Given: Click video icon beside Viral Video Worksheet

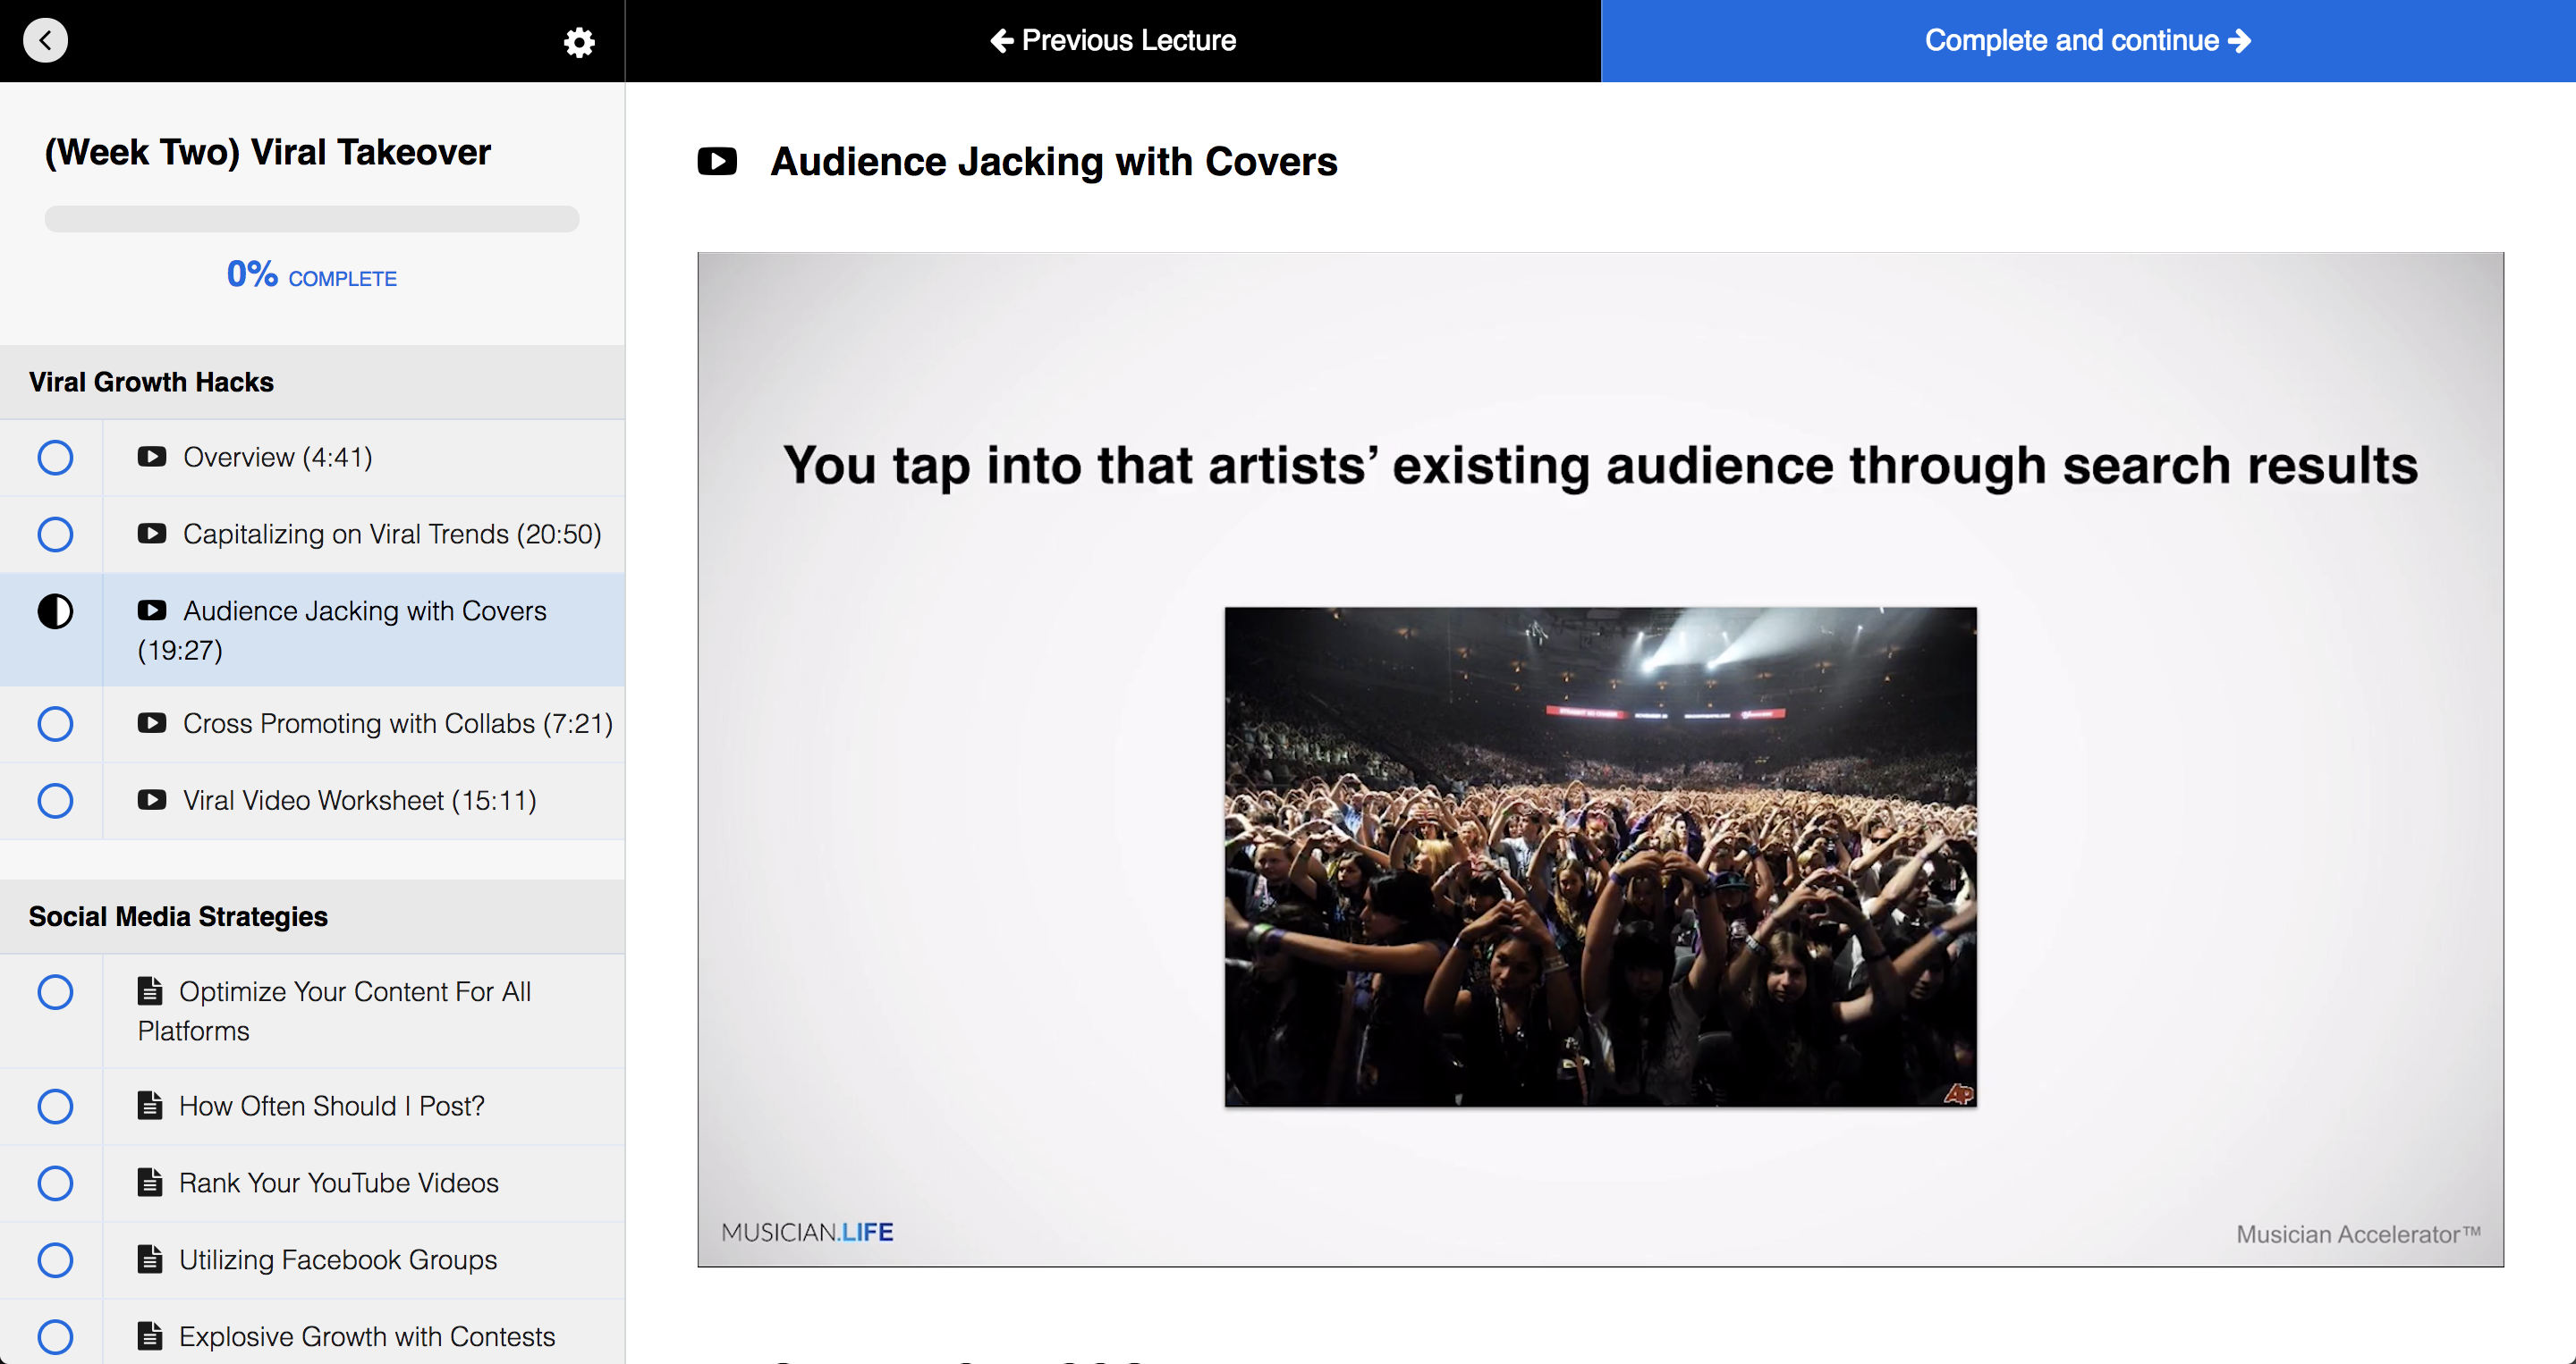Looking at the screenshot, I should tap(152, 799).
